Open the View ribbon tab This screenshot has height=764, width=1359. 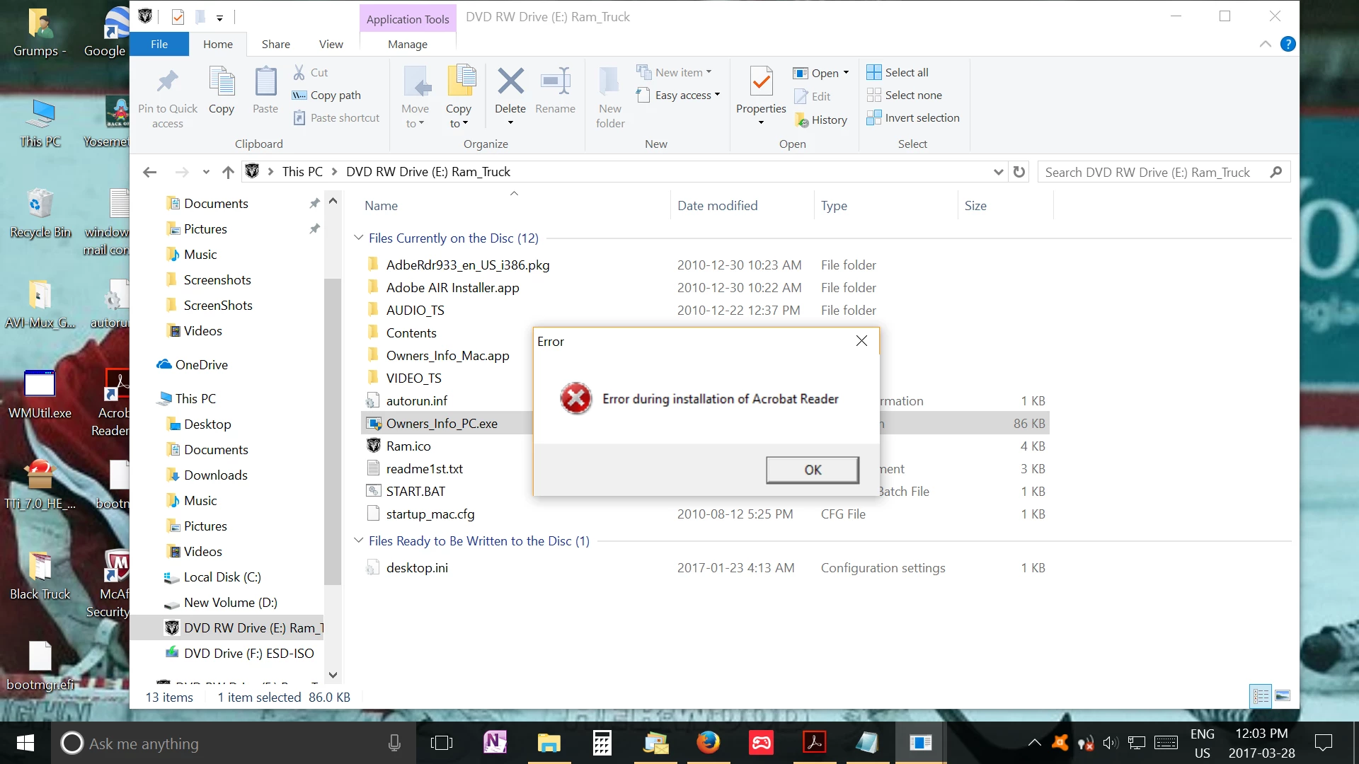click(331, 44)
